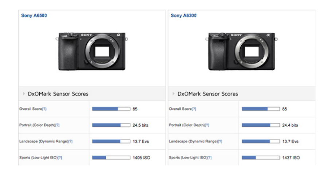Click the A6500 Overall Score bar showing 85

click(111, 109)
